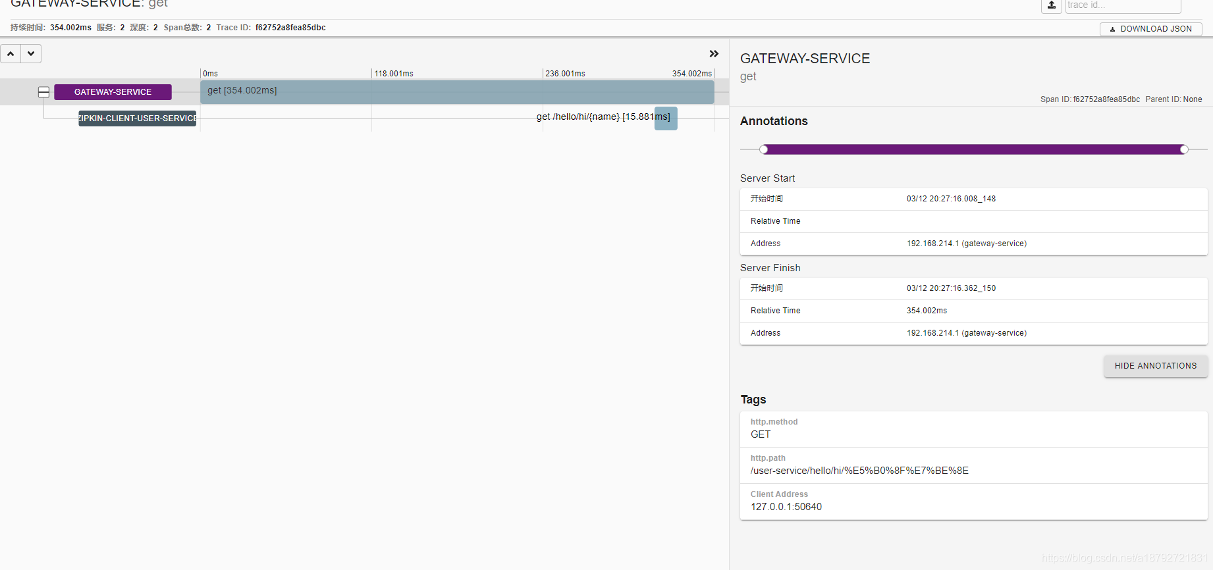The image size is (1213, 570).
Task: Select the GATEWAY-SERVICE service label
Action: (113, 92)
